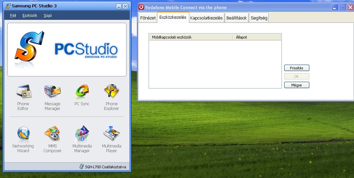Launch Message Manager
The width and height of the screenshot is (354, 178).
52,97
